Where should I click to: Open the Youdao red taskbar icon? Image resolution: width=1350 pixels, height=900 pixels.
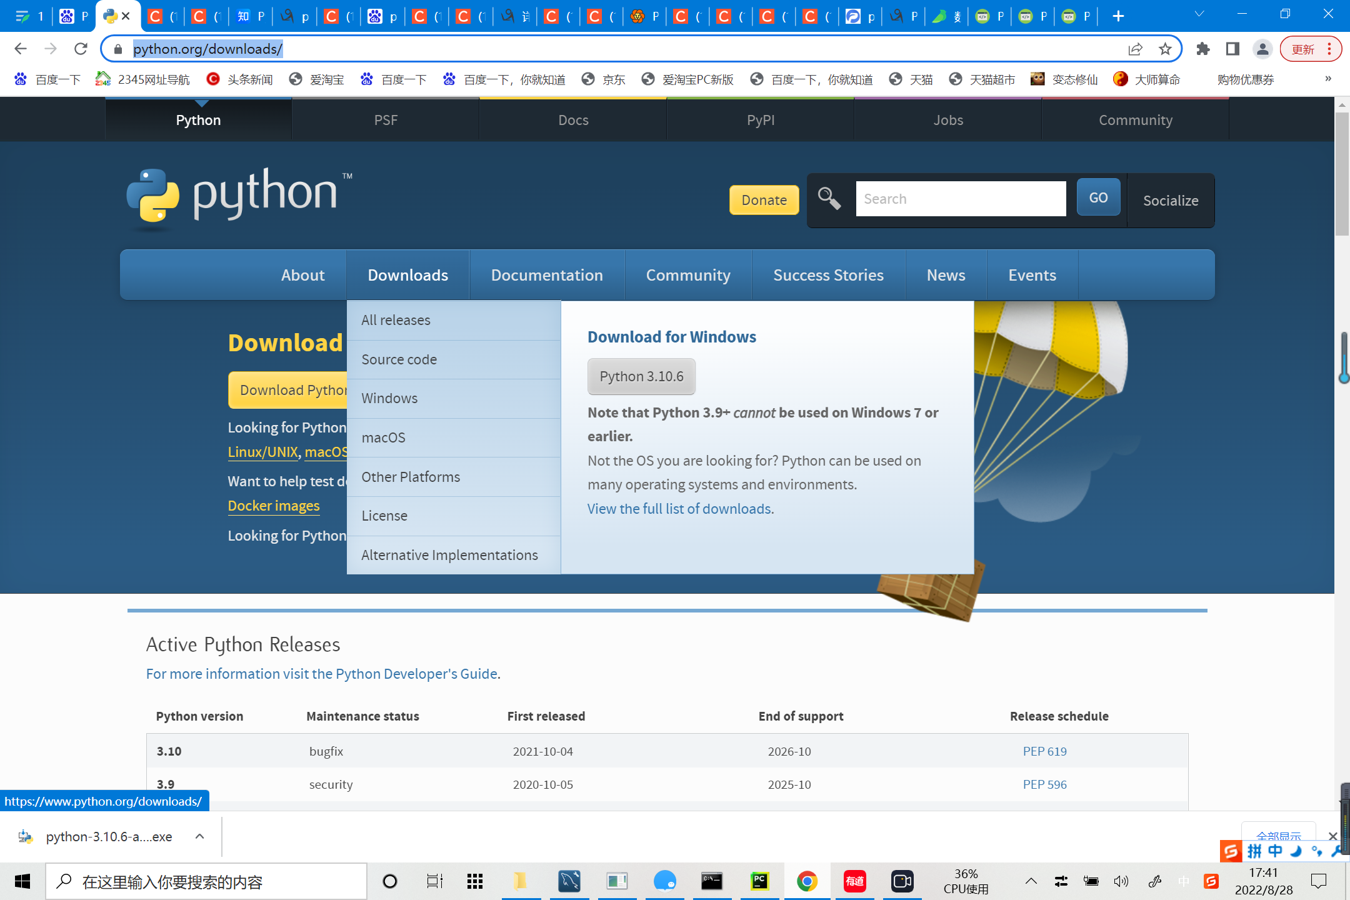tap(854, 882)
